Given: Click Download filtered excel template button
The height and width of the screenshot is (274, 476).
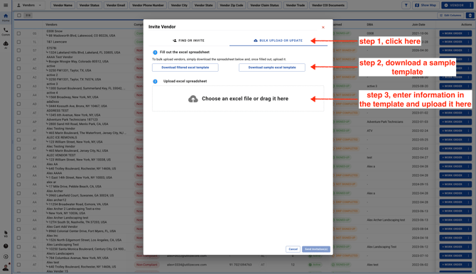Looking at the screenshot, I should [x=185, y=67].
